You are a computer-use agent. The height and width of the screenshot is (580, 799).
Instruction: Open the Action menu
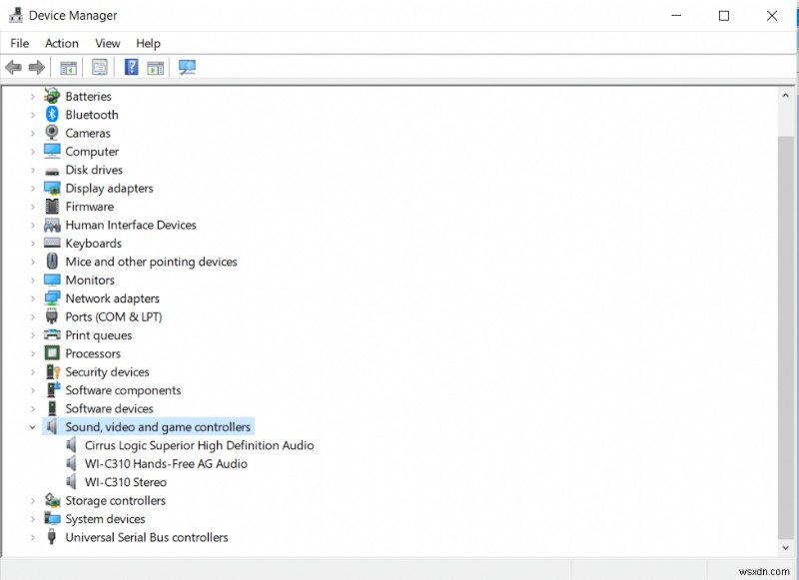coord(61,43)
